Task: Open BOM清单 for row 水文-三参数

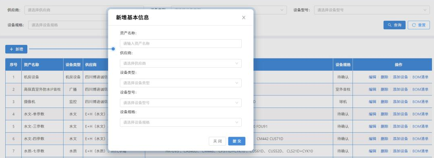Action: (x=420, y=127)
